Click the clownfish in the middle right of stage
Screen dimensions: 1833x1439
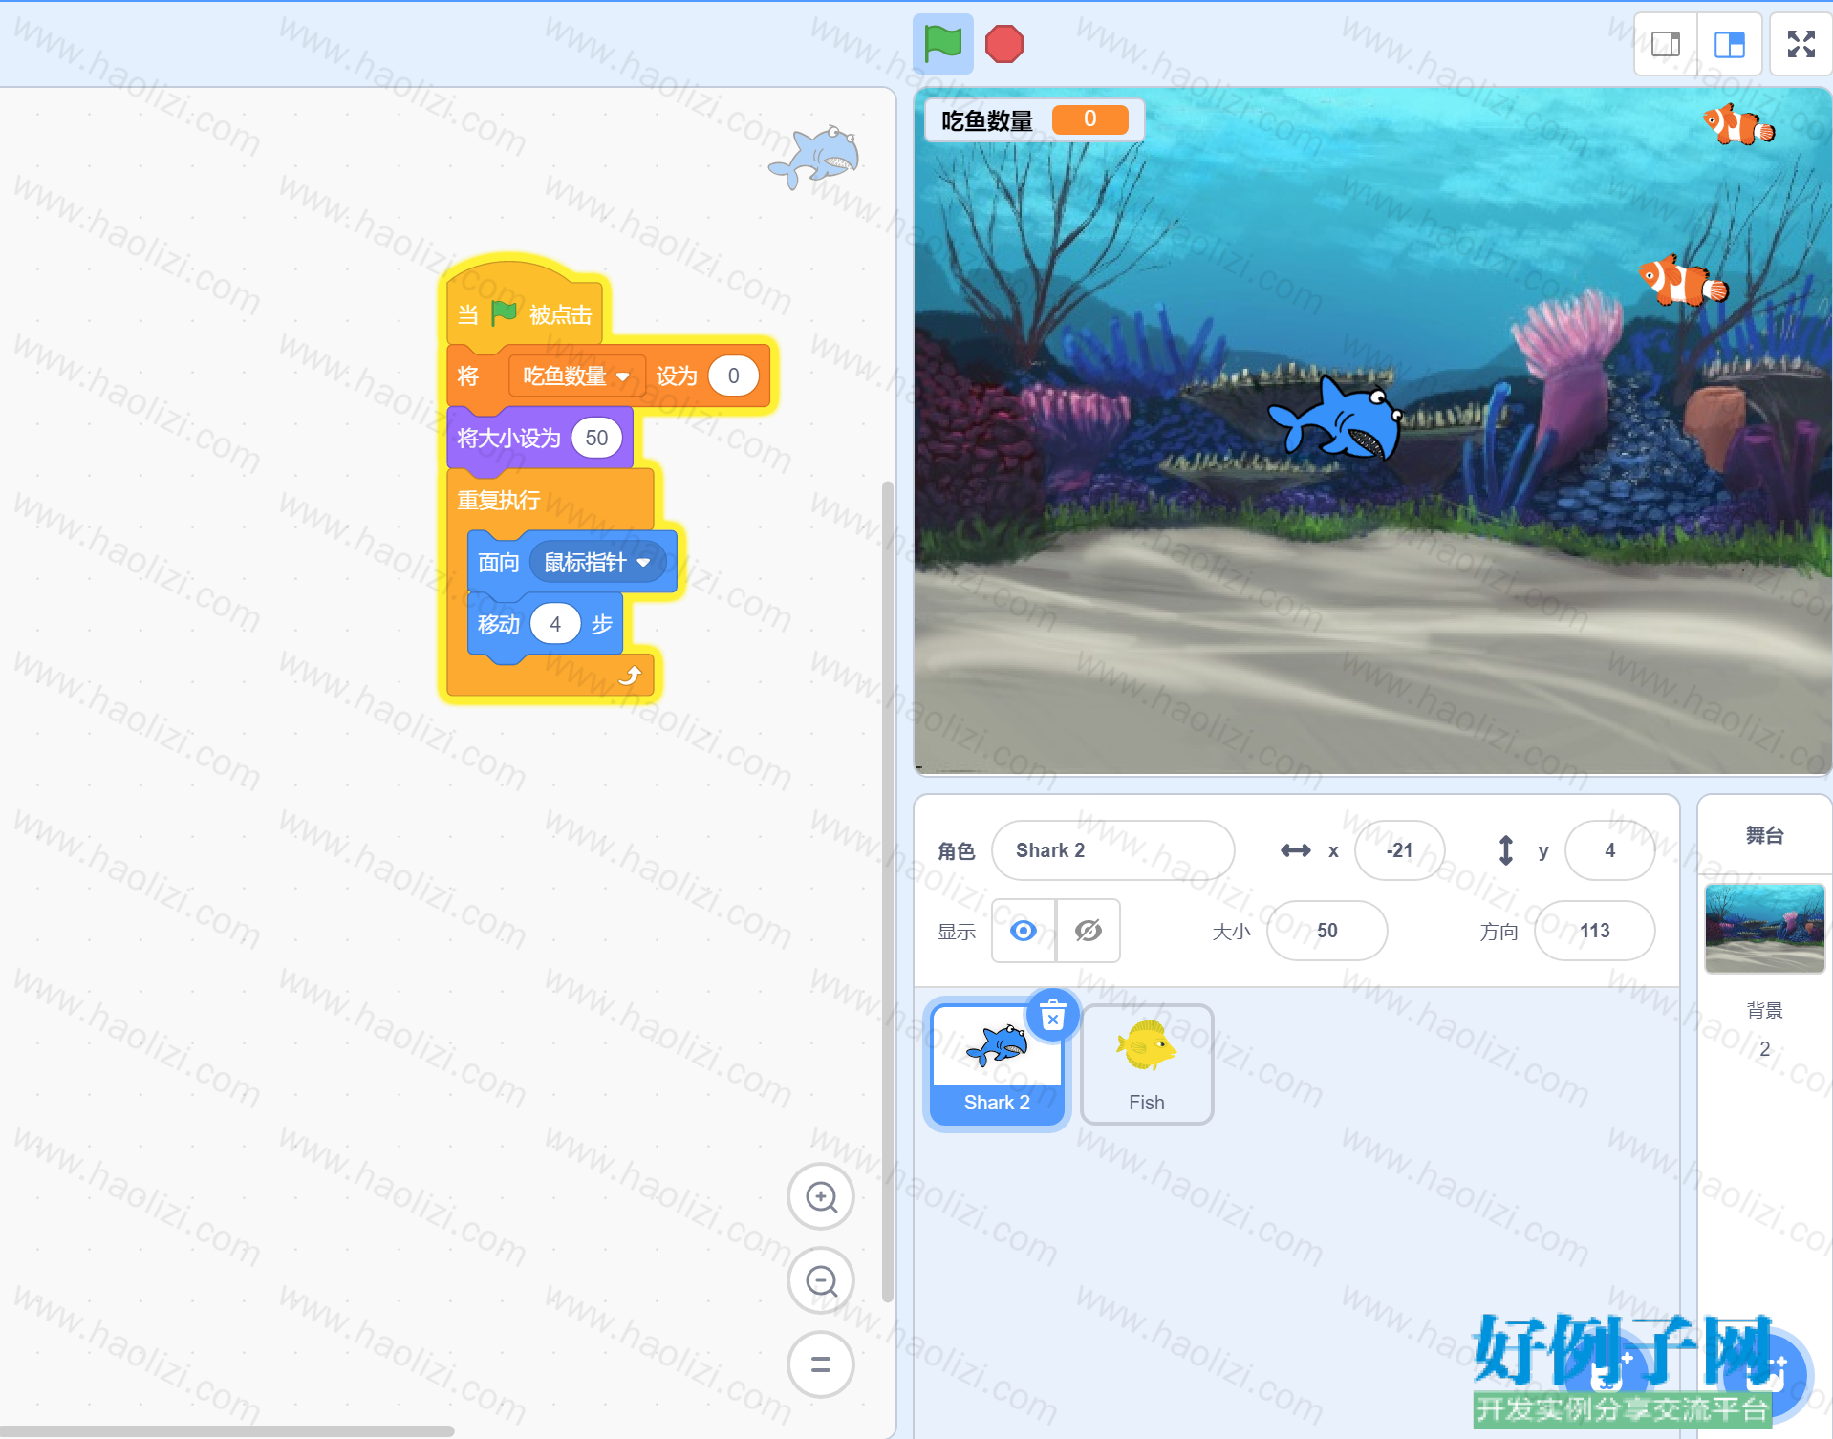(1683, 281)
